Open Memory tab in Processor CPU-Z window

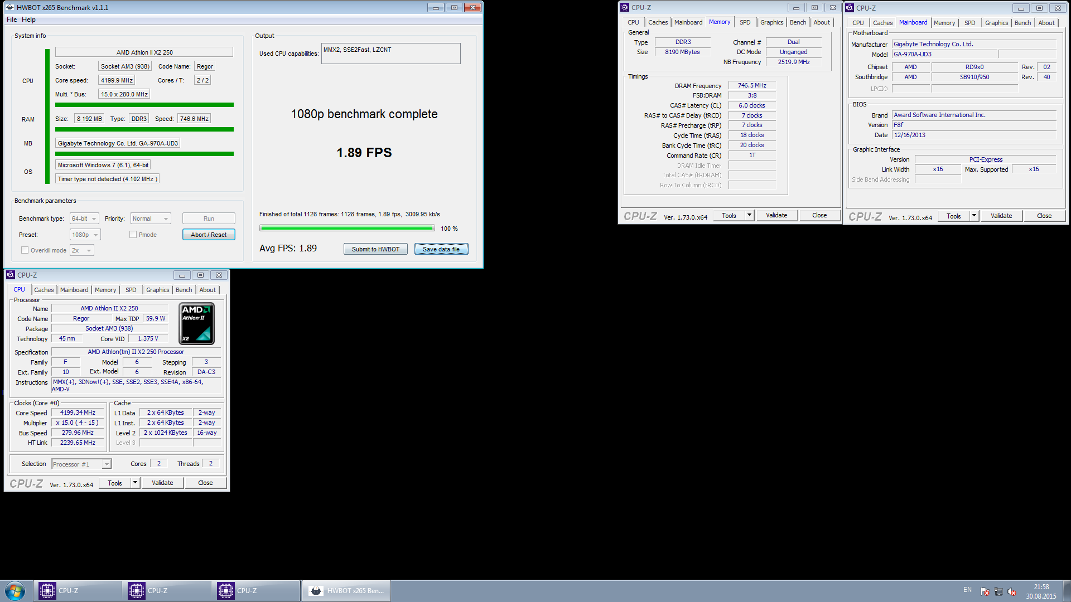(x=105, y=290)
